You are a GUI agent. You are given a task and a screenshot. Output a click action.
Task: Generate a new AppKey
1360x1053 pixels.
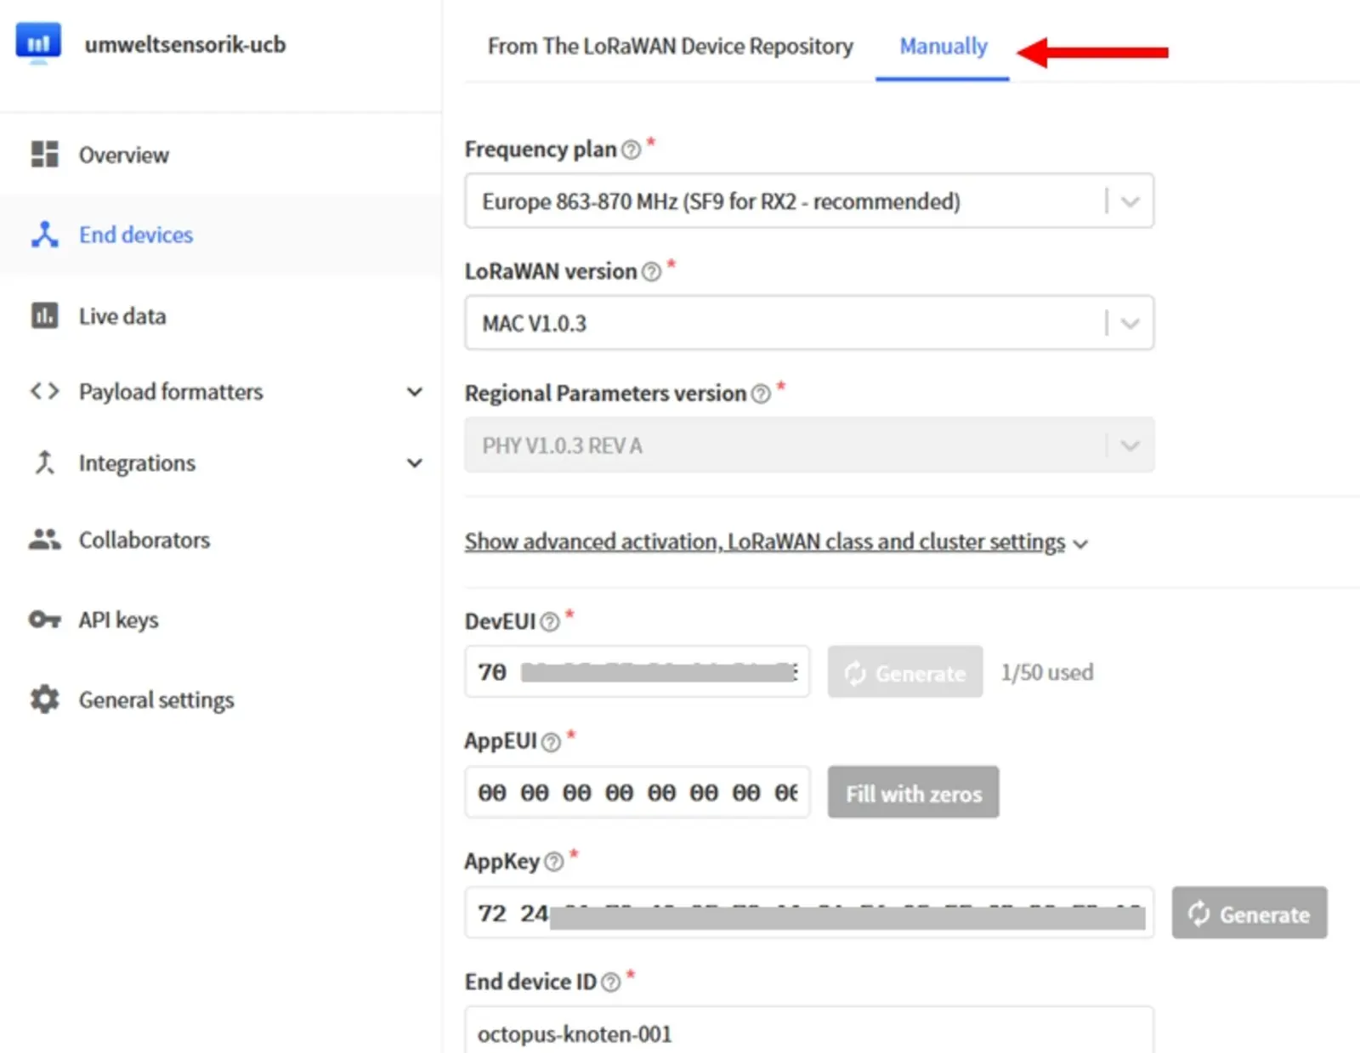point(1249,914)
